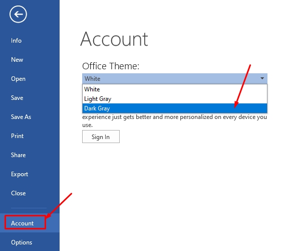This screenshot has width=284, height=251.
Task: Click the Office Theme label
Action: click(x=111, y=66)
